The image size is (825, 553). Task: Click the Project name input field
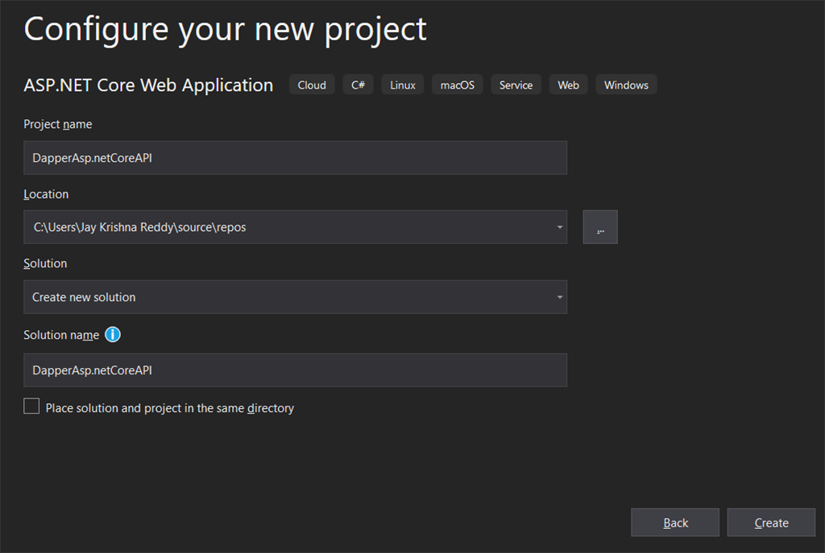(x=295, y=158)
